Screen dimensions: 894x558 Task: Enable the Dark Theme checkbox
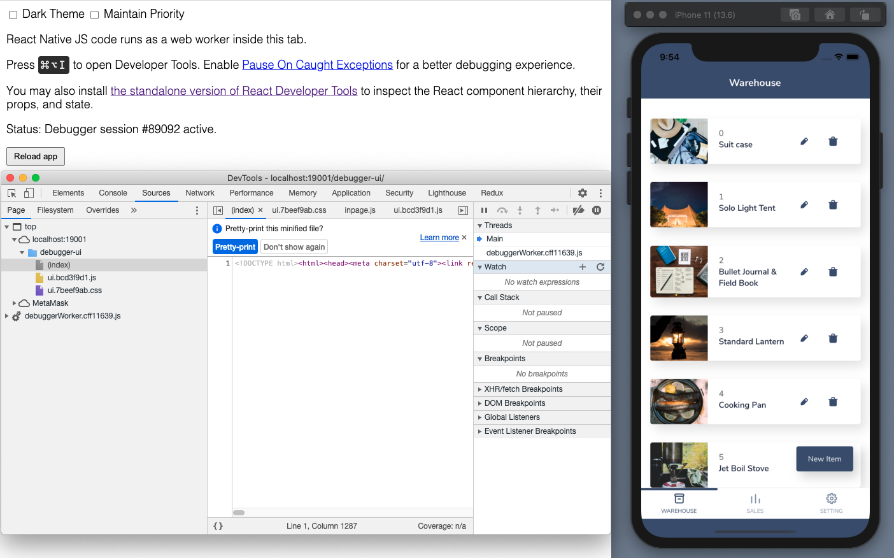[13, 14]
